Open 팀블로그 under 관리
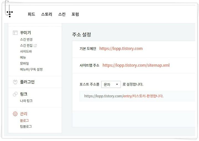This screenshot has width=199, height=141. [26, 127]
